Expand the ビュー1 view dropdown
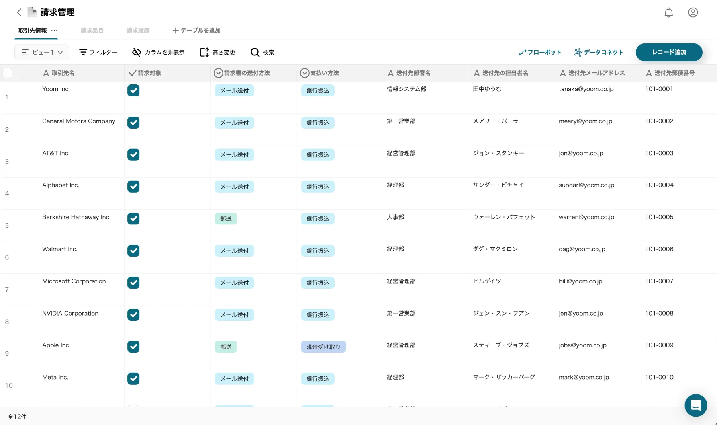 42,52
